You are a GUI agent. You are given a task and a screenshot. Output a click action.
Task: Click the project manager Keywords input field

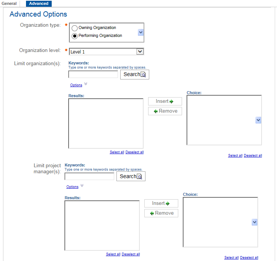(x=89, y=177)
